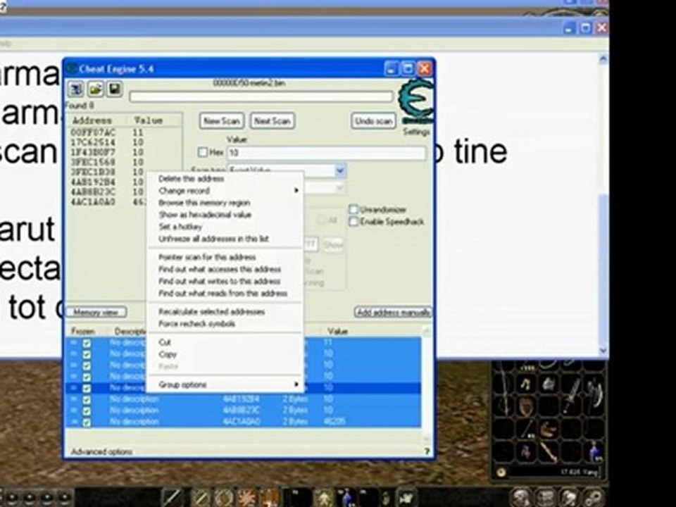This screenshot has width=676, height=507.
Task: Click the New Scan button
Action: point(222,121)
